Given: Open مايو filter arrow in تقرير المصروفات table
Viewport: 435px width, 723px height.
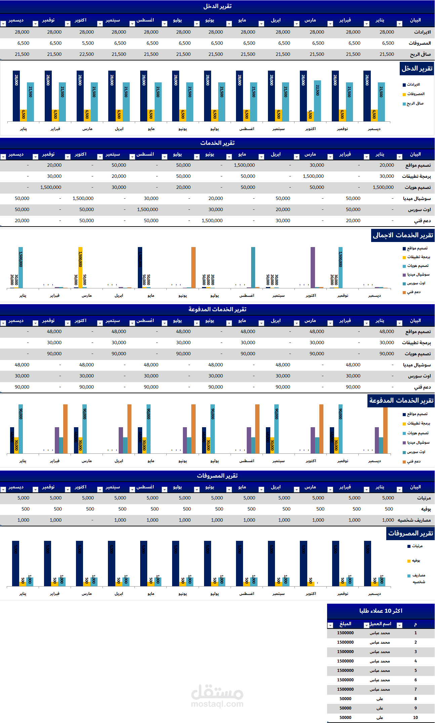Looking at the screenshot, I should (229, 489).
